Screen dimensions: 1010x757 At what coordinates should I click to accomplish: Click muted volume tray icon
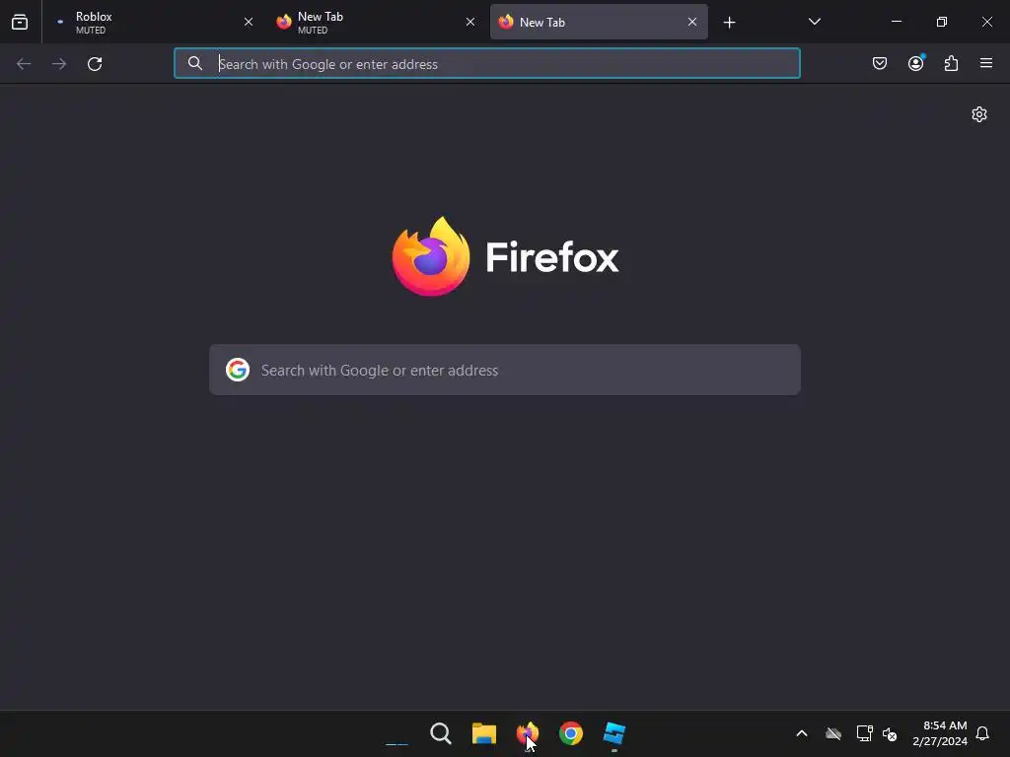[x=891, y=733]
